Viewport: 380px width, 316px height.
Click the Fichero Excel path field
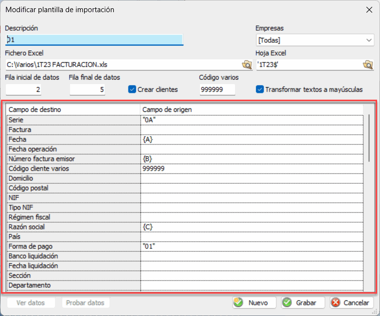pos(124,65)
